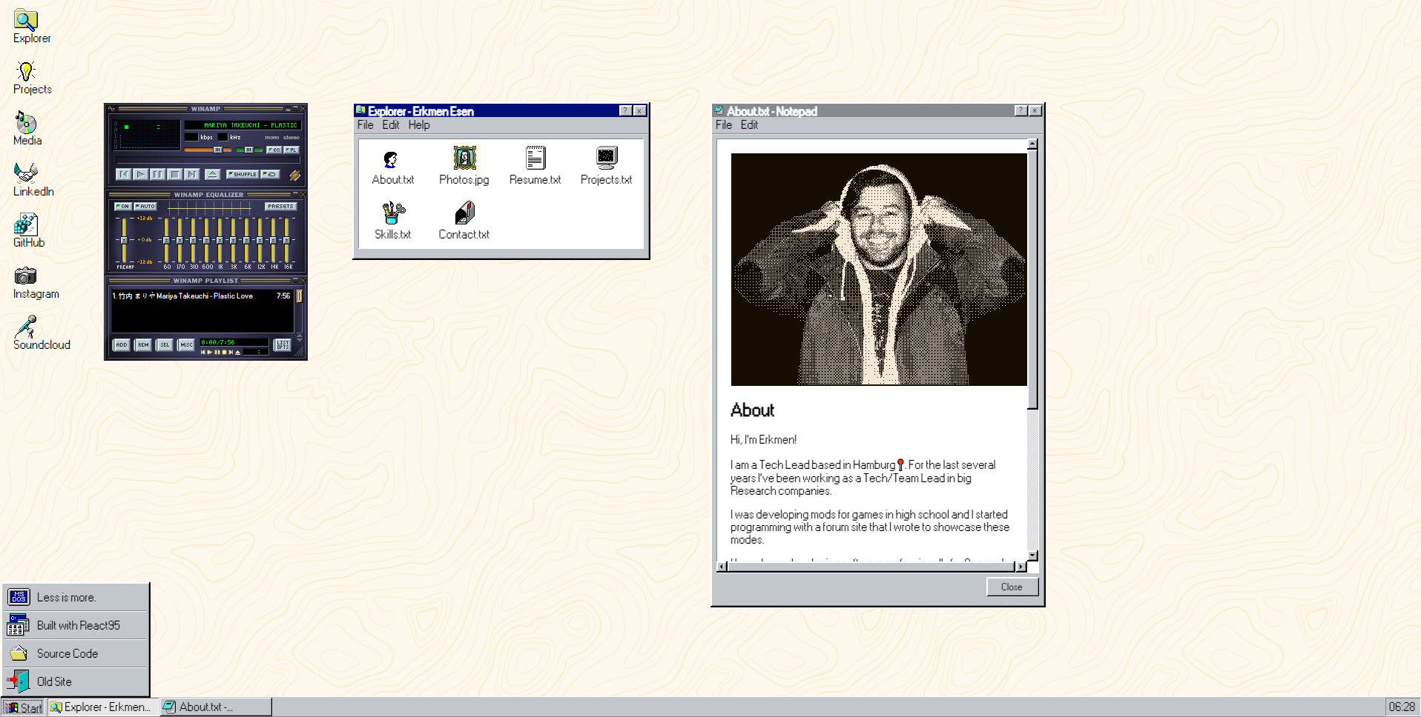The width and height of the screenshot is (1421, 717).
Task: Adjust the Winamp balance slider
Action: [x=248, y=150]
